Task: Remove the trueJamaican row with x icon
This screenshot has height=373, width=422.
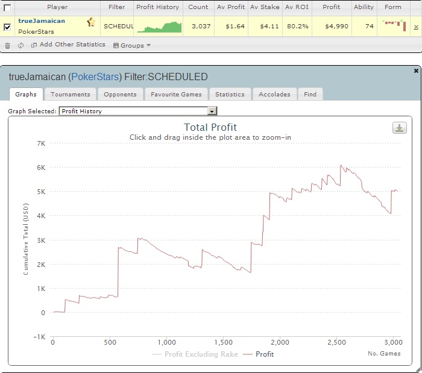Action: click(416, 27)
